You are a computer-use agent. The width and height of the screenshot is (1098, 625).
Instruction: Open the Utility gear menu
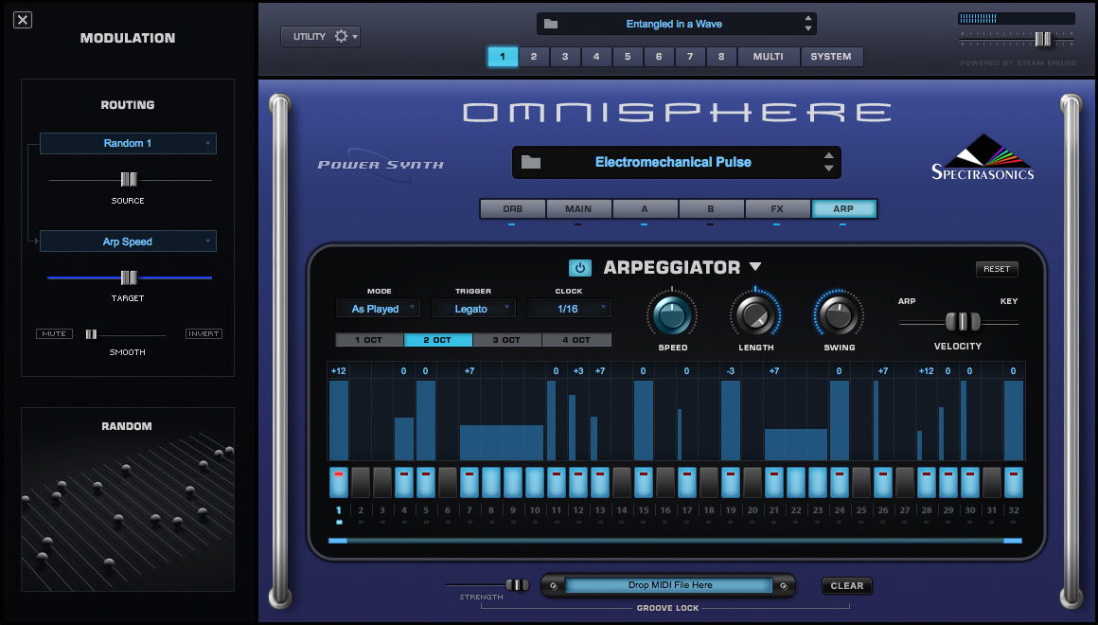pyautogui.click(x=341, y=36)
